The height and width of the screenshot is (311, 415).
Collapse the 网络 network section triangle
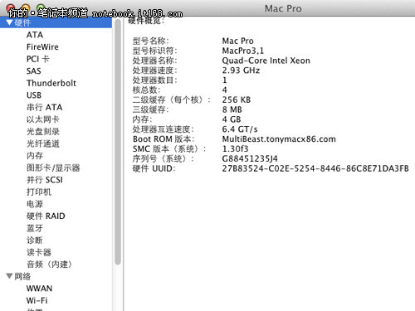[10, 276]
